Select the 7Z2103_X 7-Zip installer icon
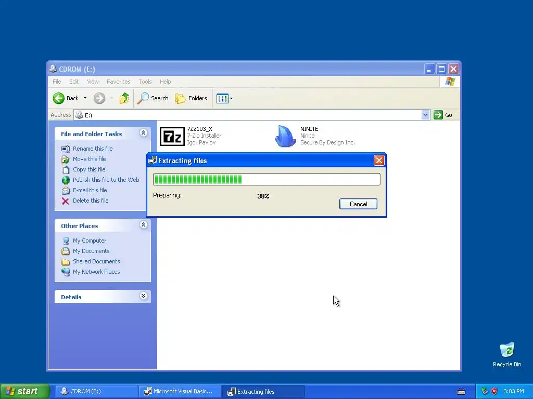Screen dimensions: 533x399 (x=172, y=136)
